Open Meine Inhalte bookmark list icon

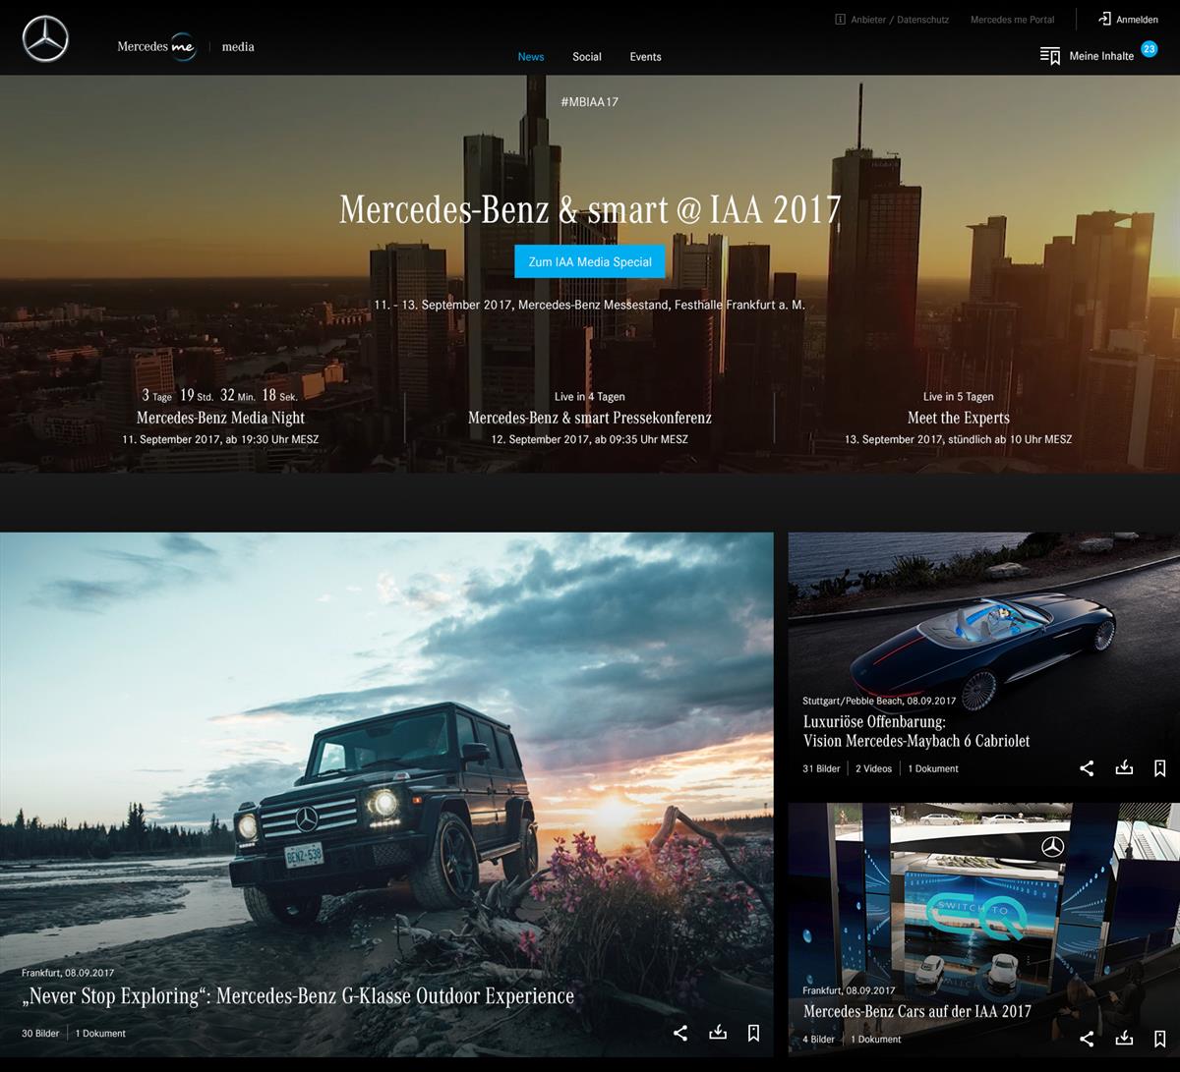(x=1050, y=56)
